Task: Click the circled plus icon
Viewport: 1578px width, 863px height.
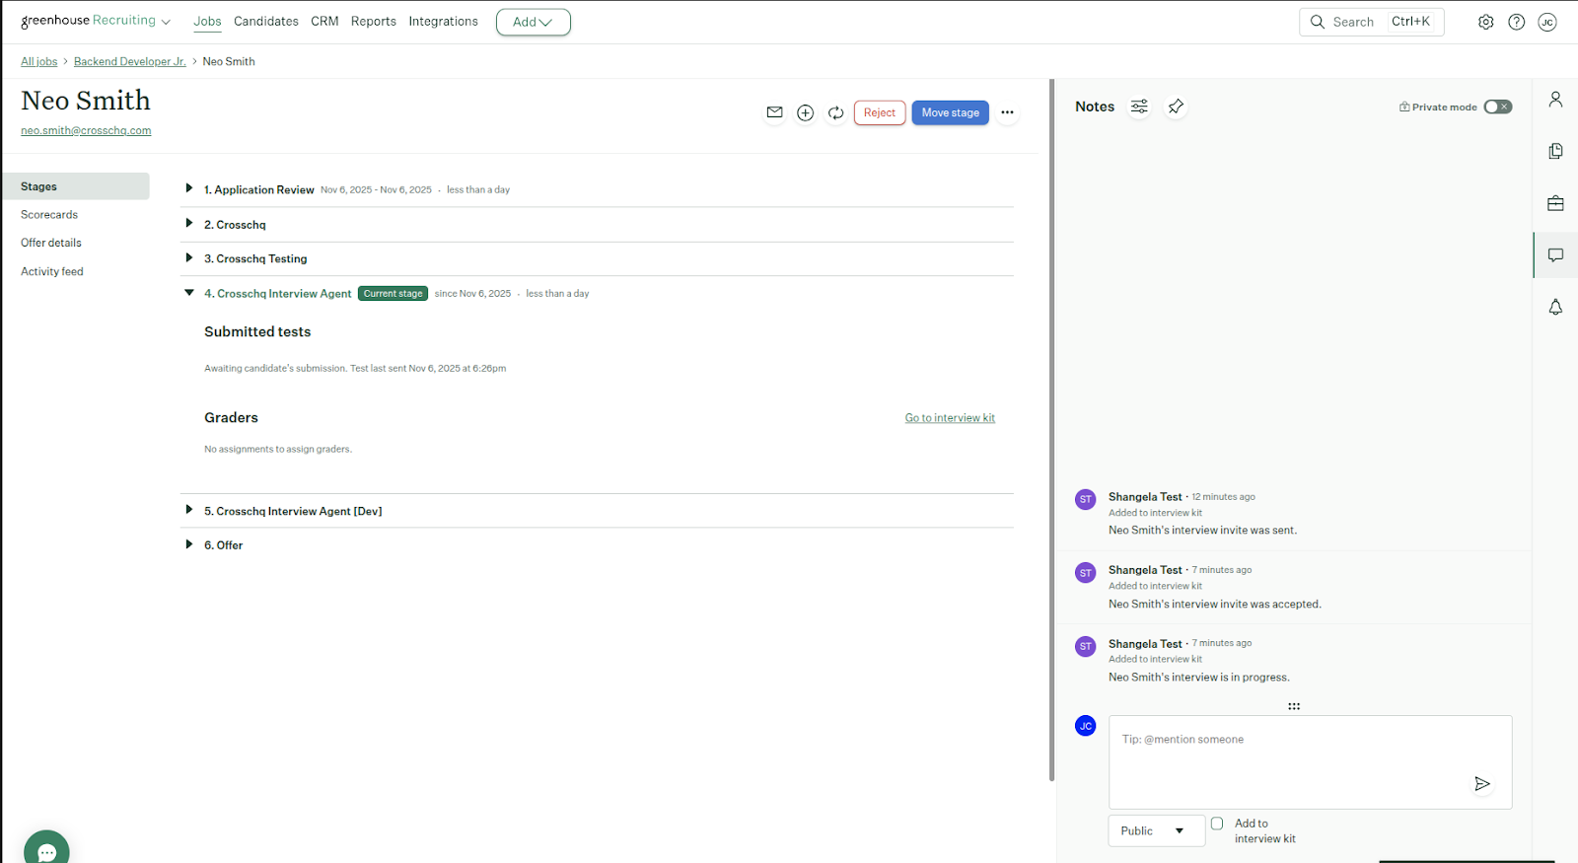Action: 805,112
